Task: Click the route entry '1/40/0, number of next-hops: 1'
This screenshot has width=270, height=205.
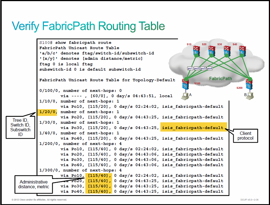Action: 79,133
